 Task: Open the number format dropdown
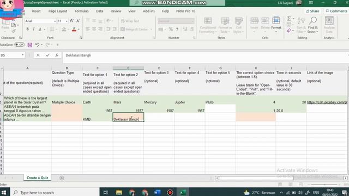pyautogui.click(x=192, y=21)
